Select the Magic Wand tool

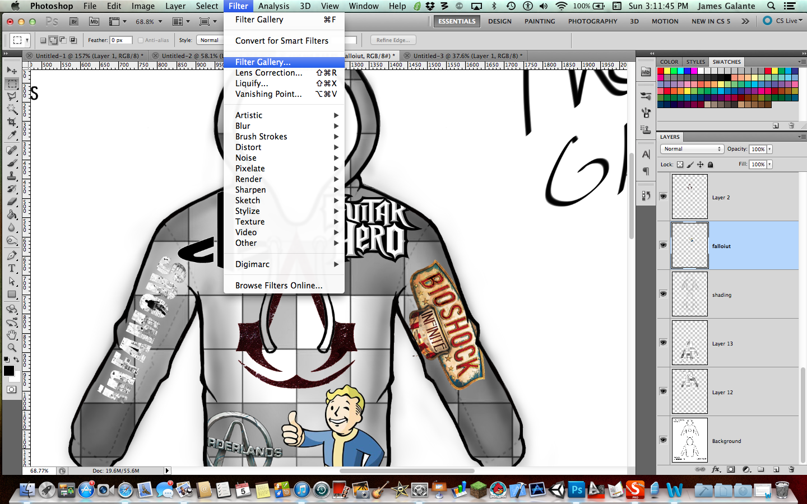point(12,109)
